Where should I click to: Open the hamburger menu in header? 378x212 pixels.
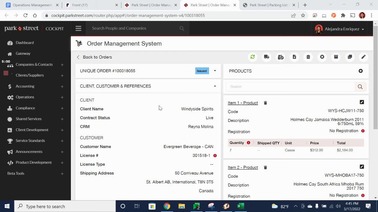(x=78, y=28)
